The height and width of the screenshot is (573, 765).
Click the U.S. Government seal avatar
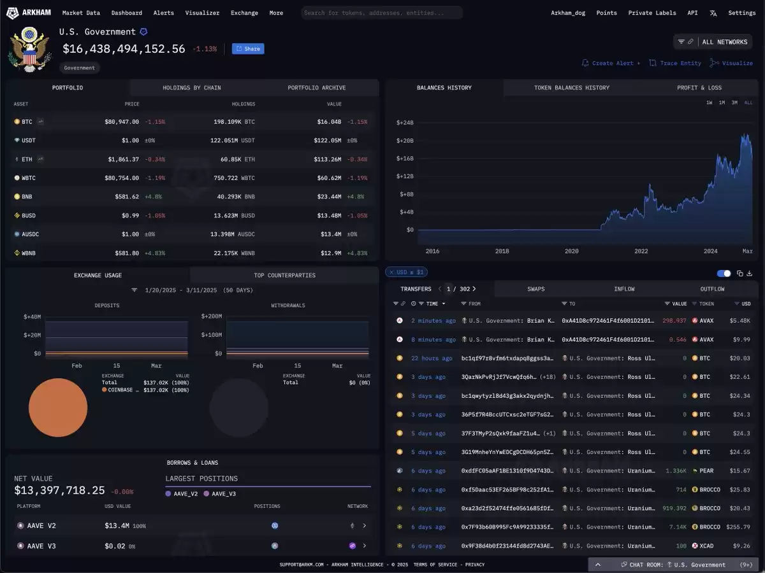point(29,48)
